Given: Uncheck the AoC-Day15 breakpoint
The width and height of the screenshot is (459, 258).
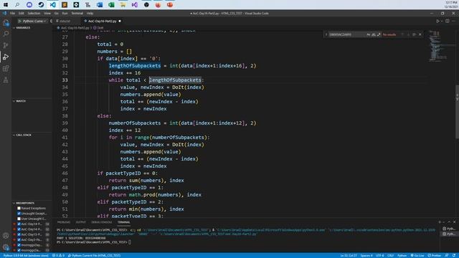Looking at the screenshot, I should click(x=19, y=234).
